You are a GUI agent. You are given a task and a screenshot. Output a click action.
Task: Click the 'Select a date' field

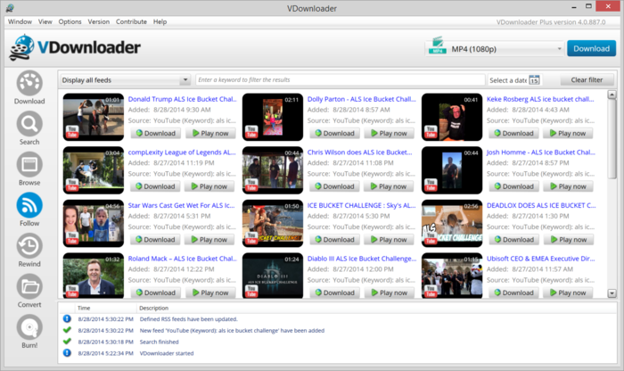pyautogui.click(x=509, y=80)
